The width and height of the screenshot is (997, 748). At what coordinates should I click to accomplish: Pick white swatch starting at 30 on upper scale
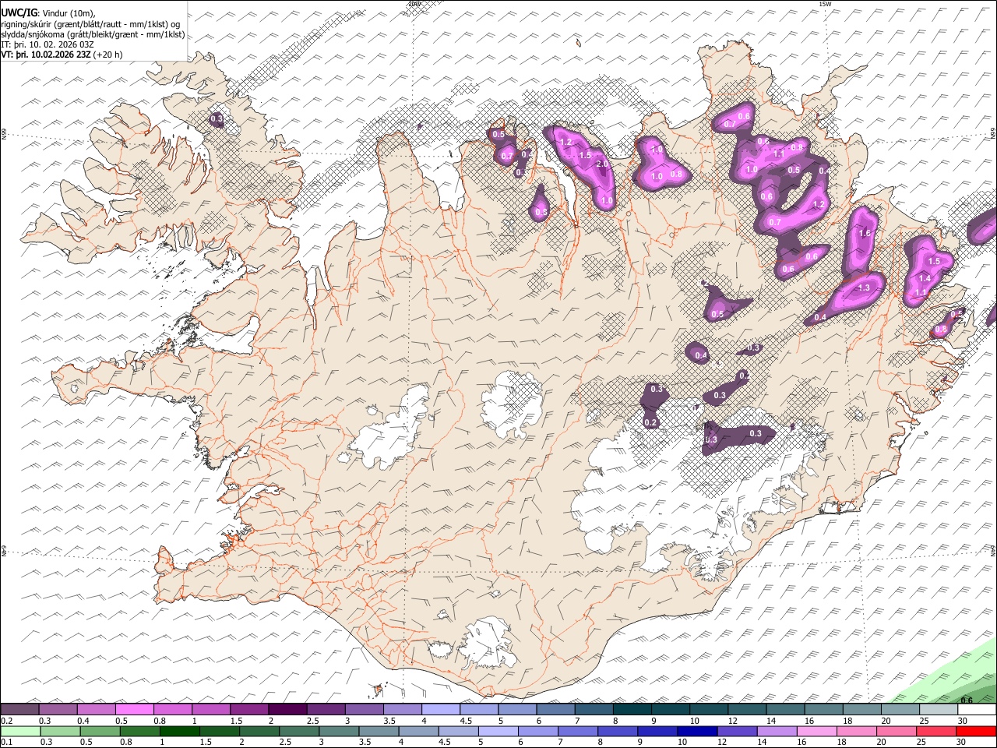(x=977, y=710)
